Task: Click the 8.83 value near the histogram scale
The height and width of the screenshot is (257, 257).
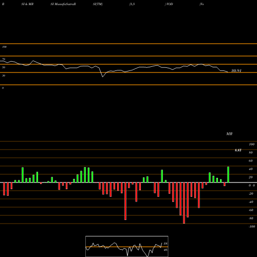Action: coord(238,150)
